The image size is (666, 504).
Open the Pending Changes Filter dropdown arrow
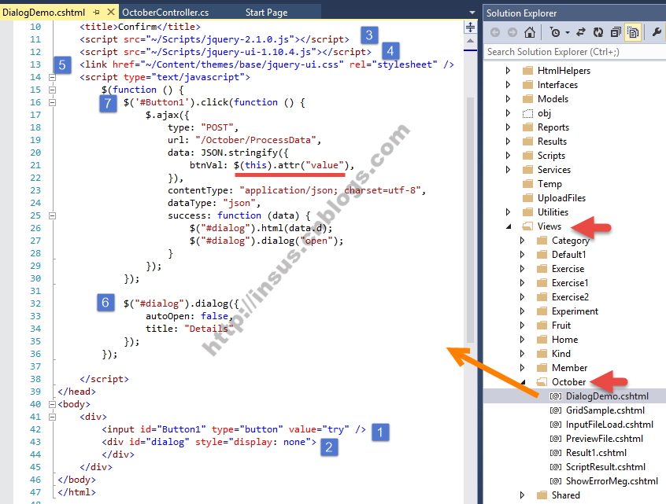coord(568,33)
